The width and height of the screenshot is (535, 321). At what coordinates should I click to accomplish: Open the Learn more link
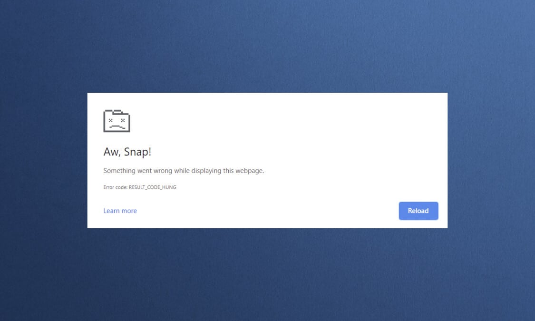click(120, 211)
